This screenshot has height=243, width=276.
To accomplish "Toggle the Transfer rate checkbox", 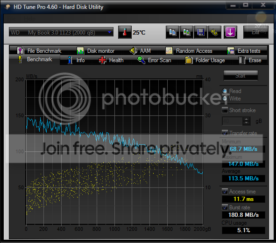I will coord(225,133).
